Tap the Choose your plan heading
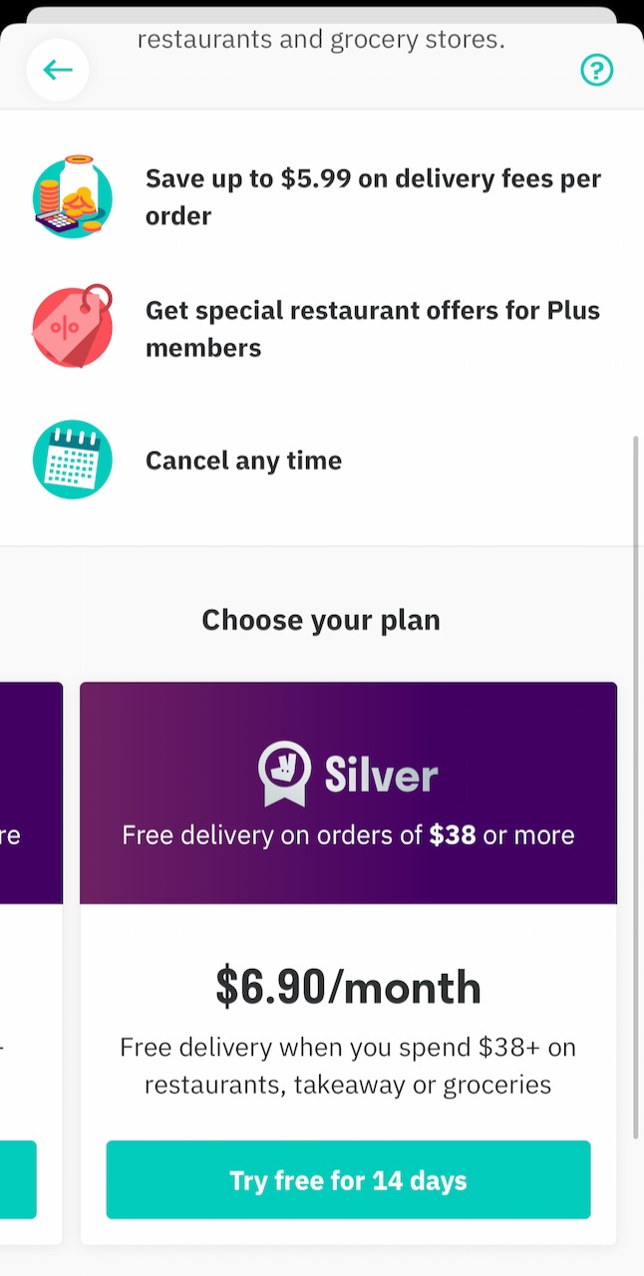The width and height of the screenshot is (644, 1276). tap(320, 619)
